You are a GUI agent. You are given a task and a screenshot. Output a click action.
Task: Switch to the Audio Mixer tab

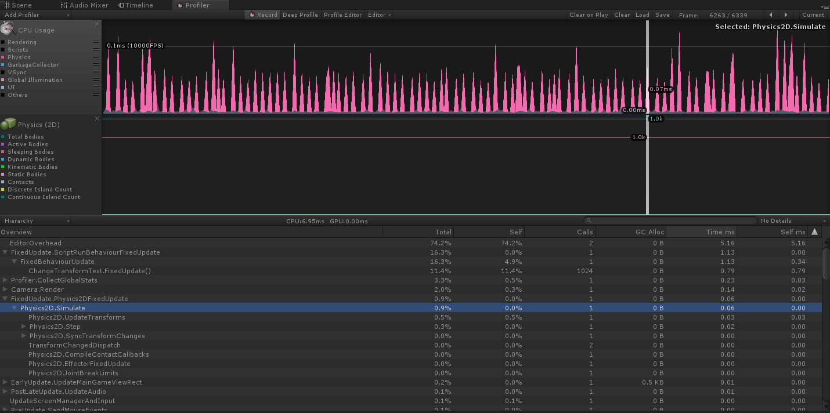click(x=85, y=5)
